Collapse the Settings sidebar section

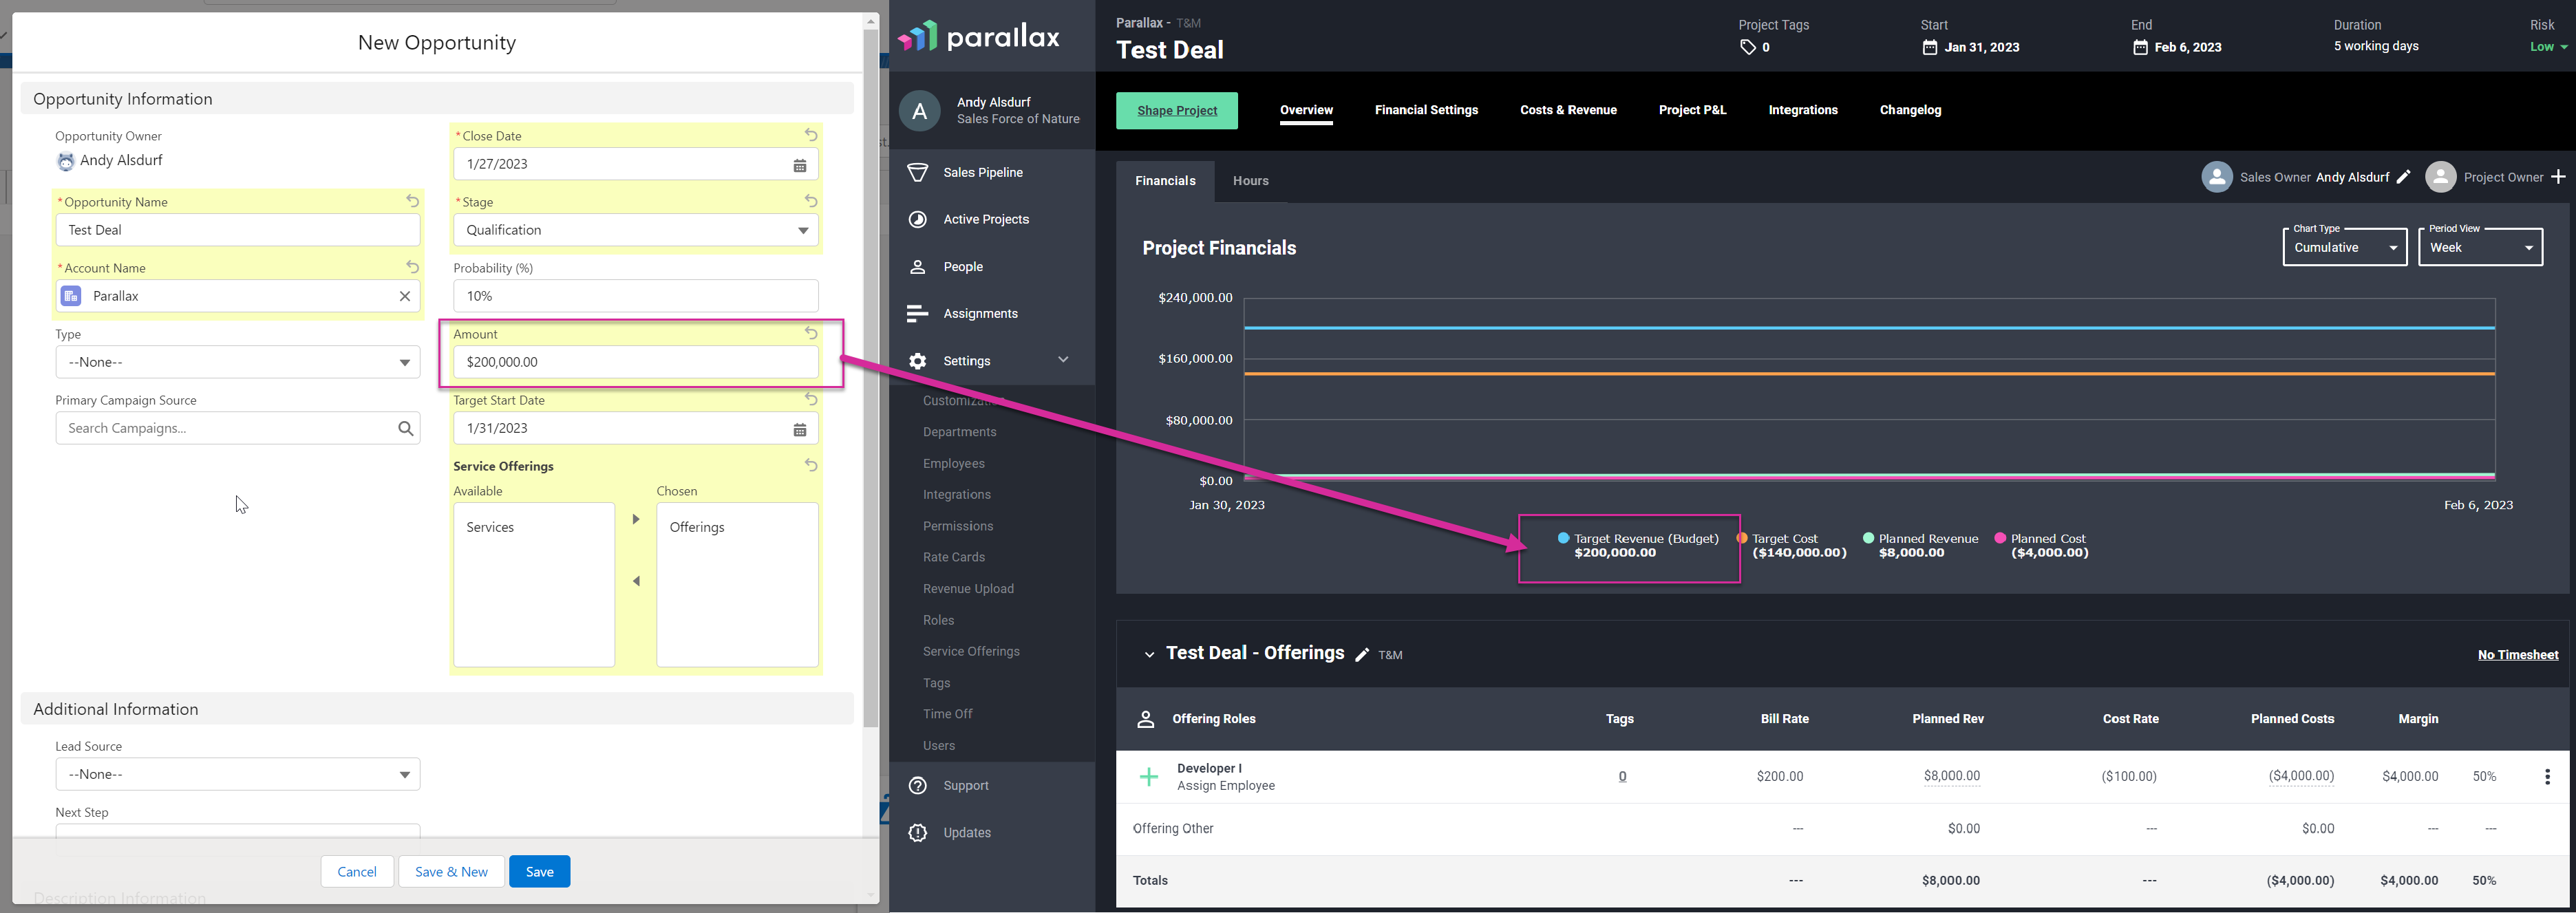(x=1063, y=360)
